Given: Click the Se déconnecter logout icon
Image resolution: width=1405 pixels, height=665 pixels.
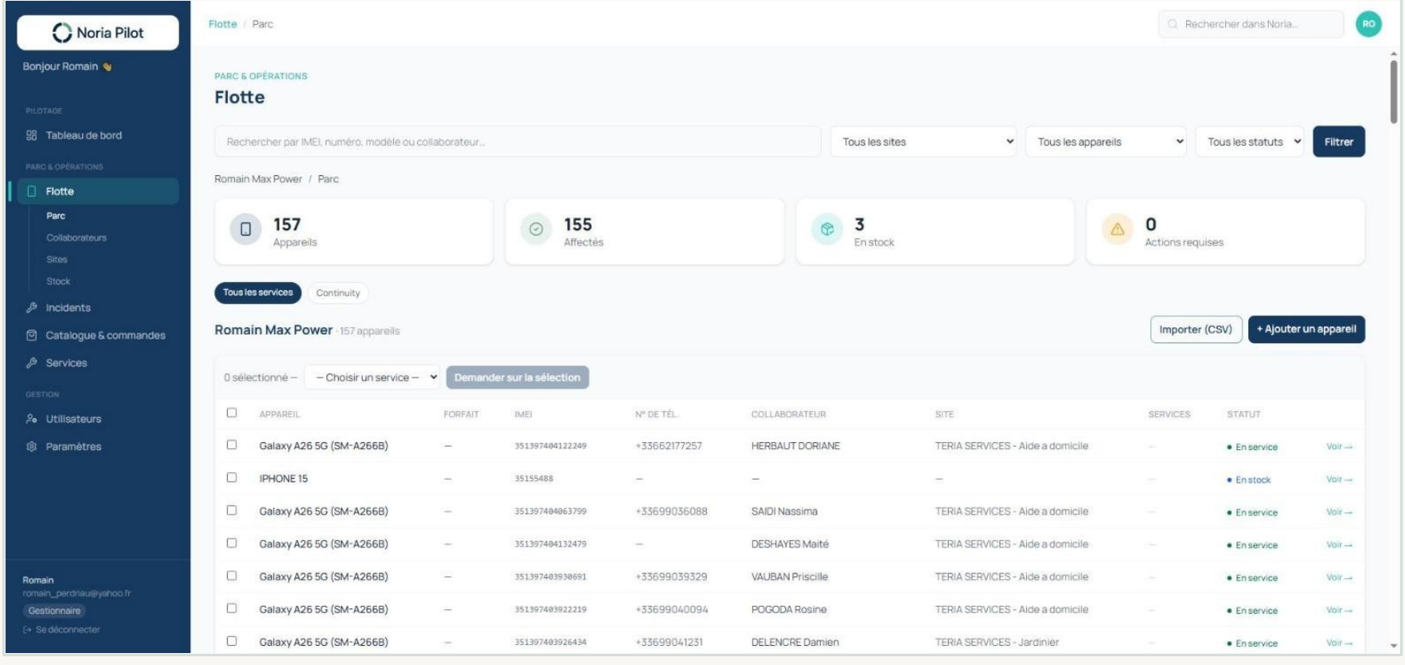Looking at the screenshot, I should point(28,630).
